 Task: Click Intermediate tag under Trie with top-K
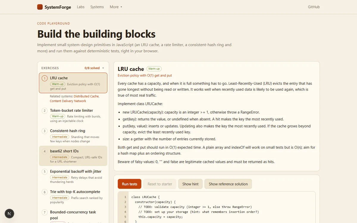(x=59, y=198)
